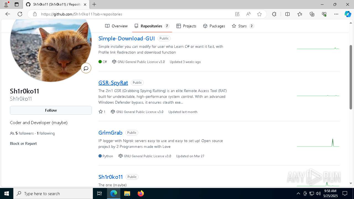Open Task View on taskbar
The height and width of the screenshot is (199, 354).
(x=100, y=193)
